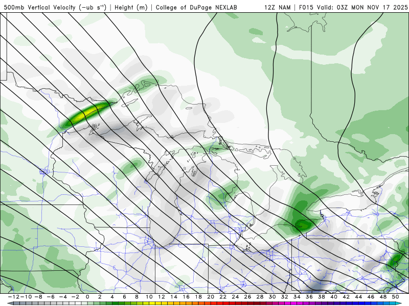Click the "4" color scale label

(112, 297)
